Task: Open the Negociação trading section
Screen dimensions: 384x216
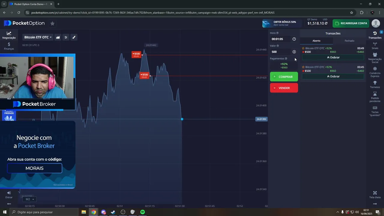Action: (x=9, y=35)
